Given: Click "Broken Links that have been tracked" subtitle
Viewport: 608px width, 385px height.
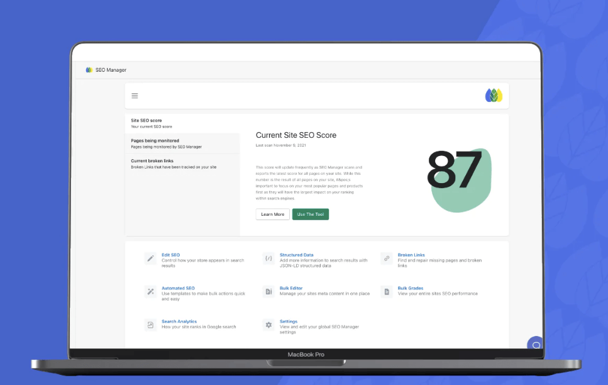Looking at the screenshot, I should (174, 167).
